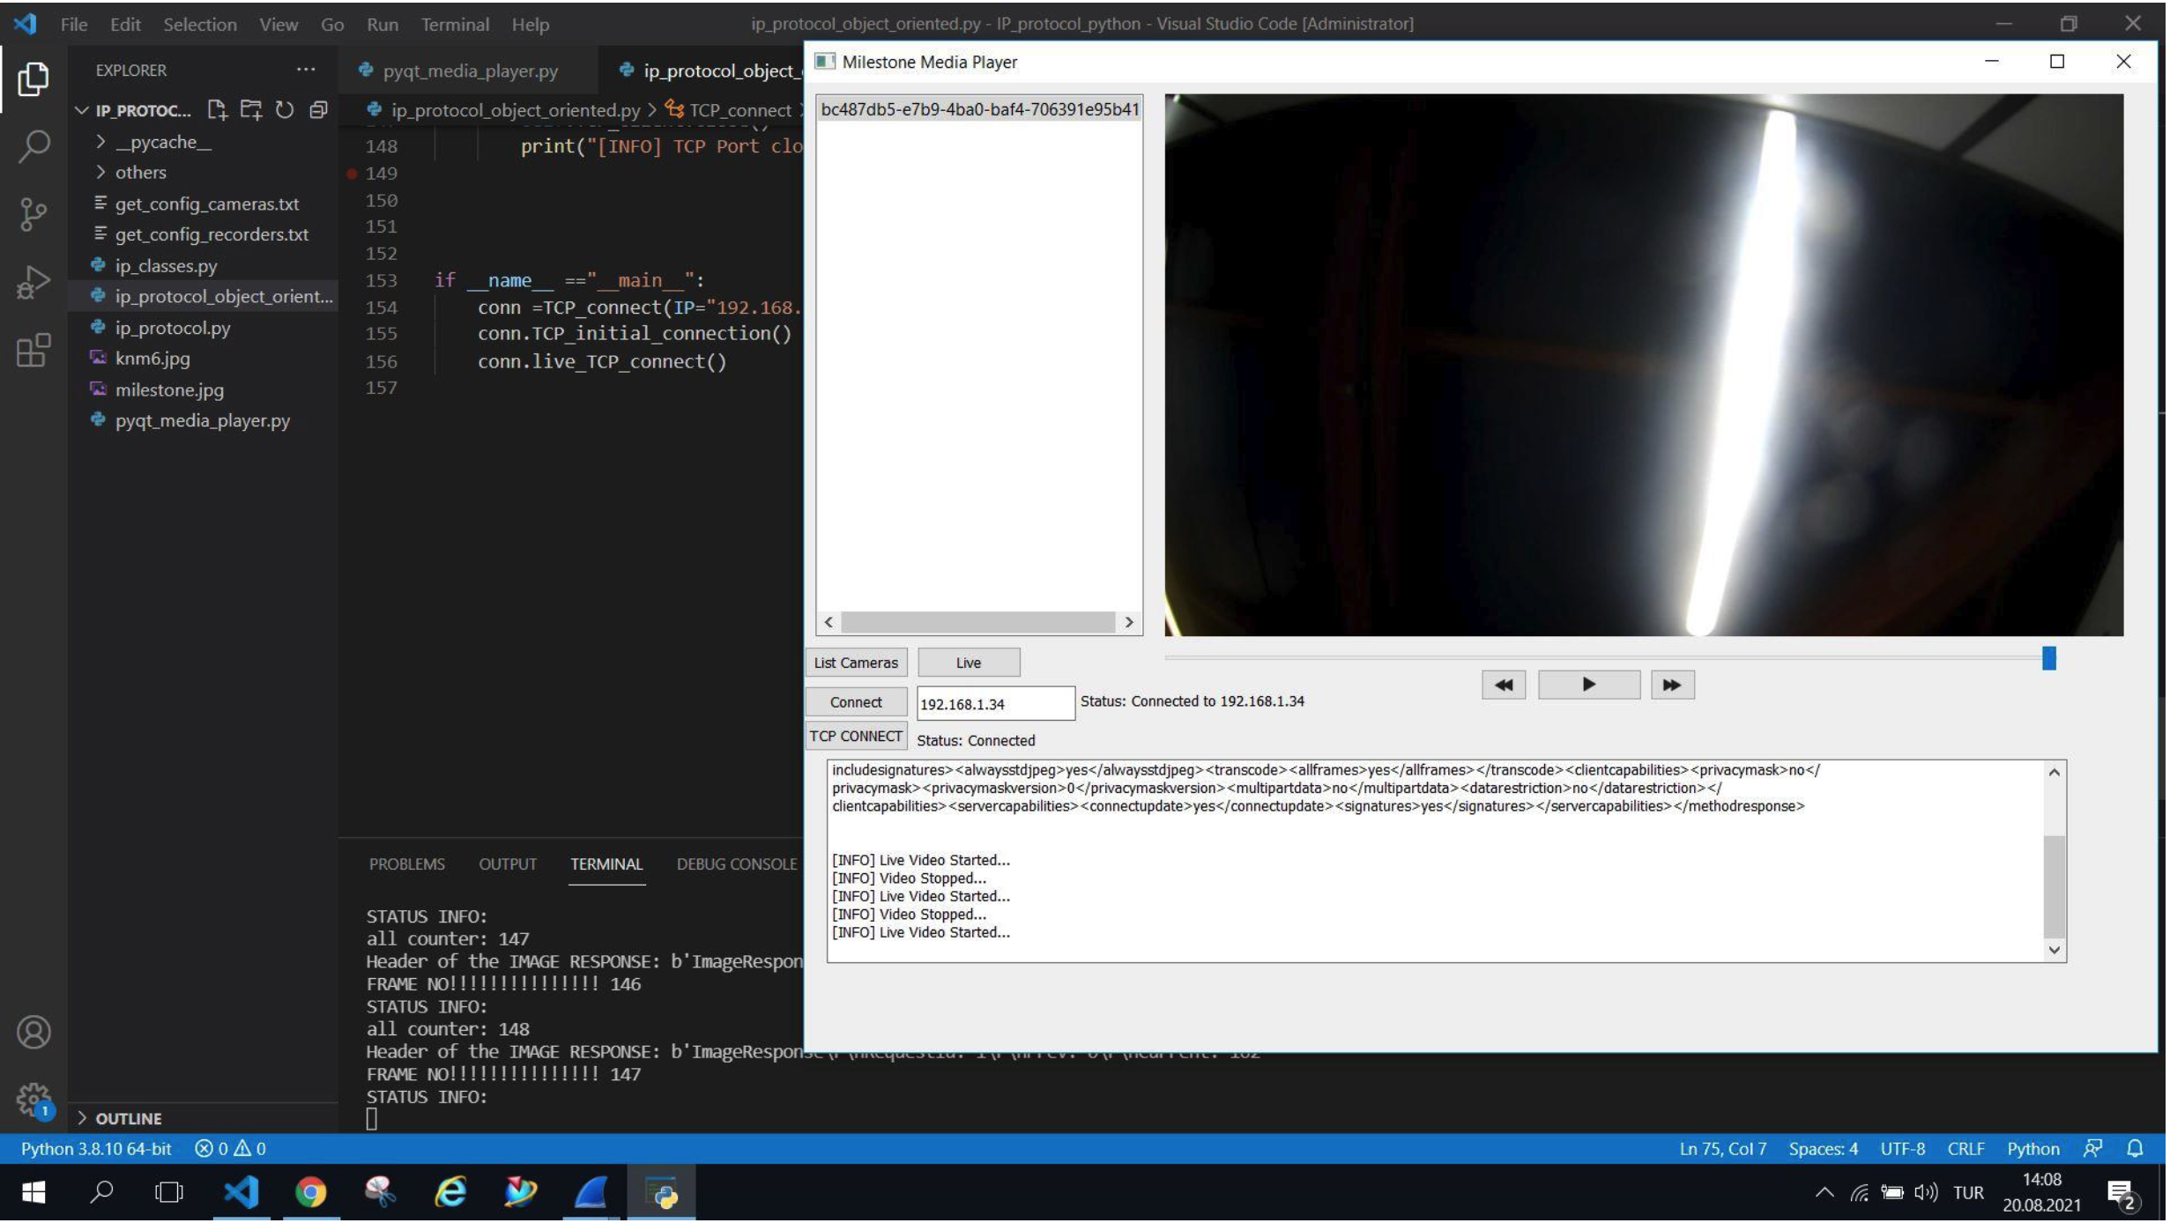Switch to the PROBLEMS panel tab
This screenshot has height=1223, width=2170.
pyautogui.click(x=407, y=866)
